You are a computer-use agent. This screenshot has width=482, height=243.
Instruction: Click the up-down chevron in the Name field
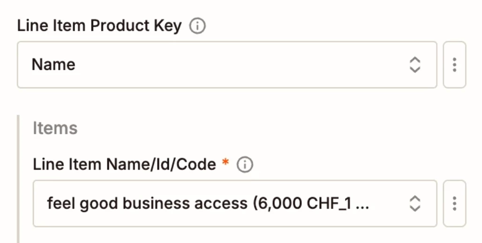coord(414,65)
